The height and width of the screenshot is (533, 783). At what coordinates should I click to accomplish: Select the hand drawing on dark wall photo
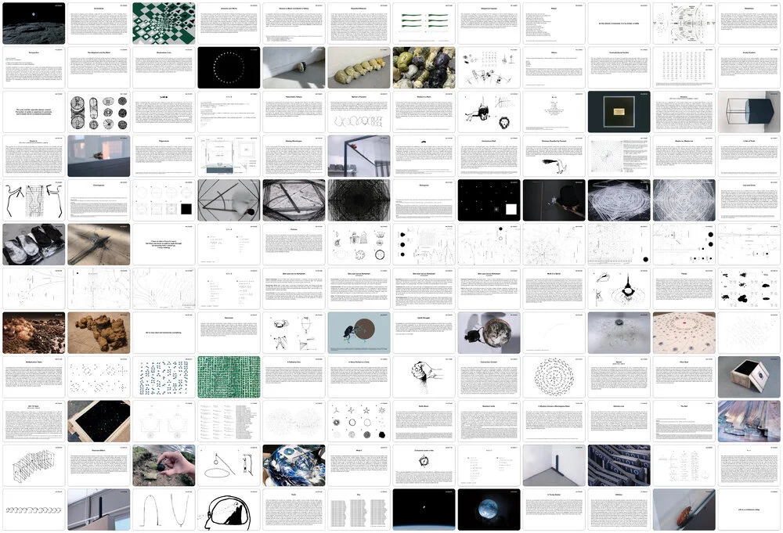tap(554, 200)
